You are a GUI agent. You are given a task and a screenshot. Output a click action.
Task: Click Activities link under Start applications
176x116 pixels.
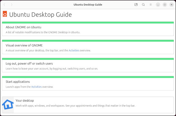coord(36,87)
